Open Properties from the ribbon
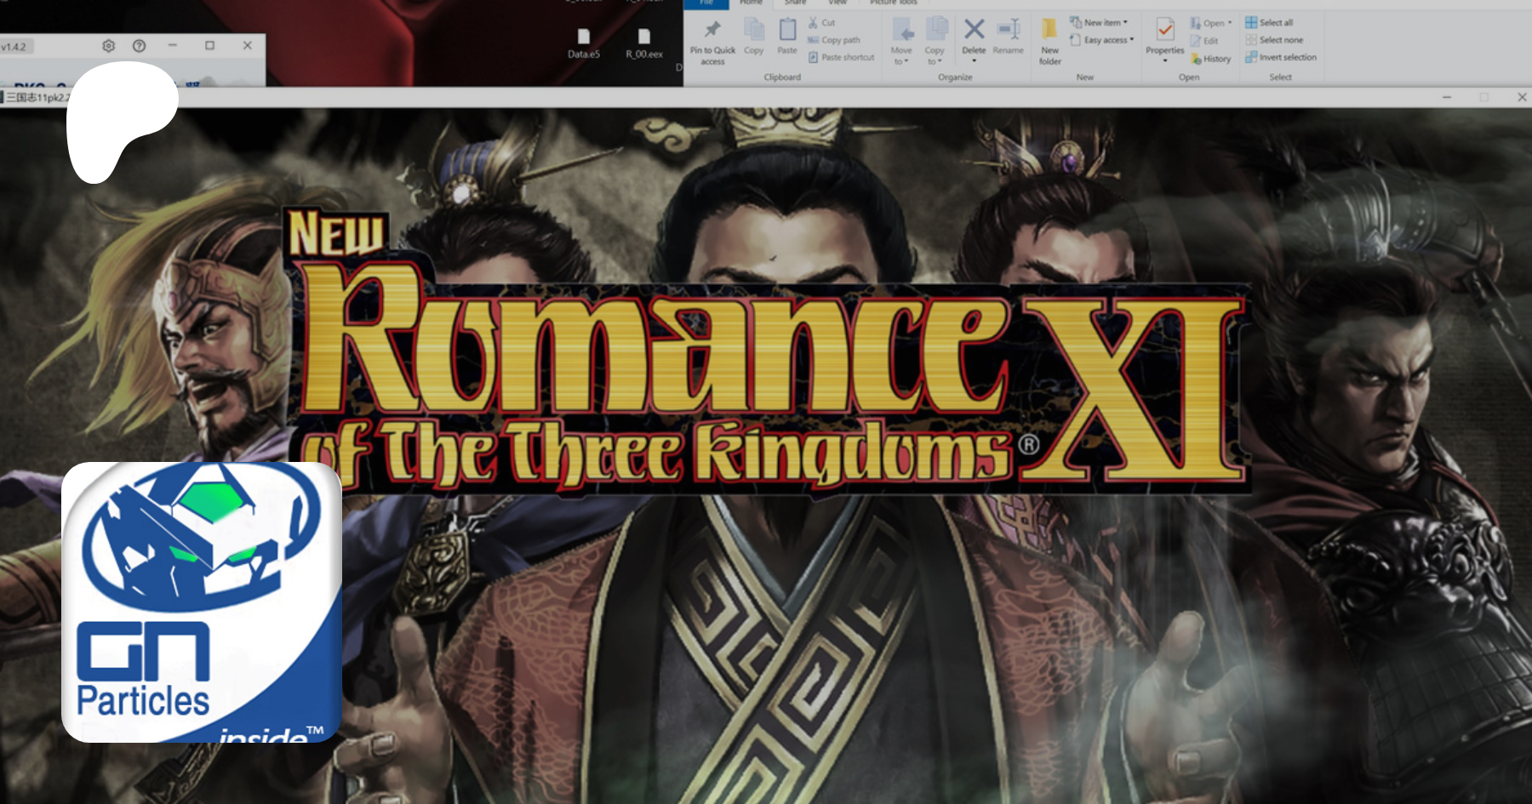The width and height of the screenshot is (1532, 804). [x=1164, y=34]
